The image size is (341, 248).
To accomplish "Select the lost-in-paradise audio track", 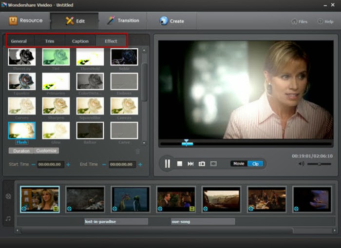I will click(x=116, y=222).
